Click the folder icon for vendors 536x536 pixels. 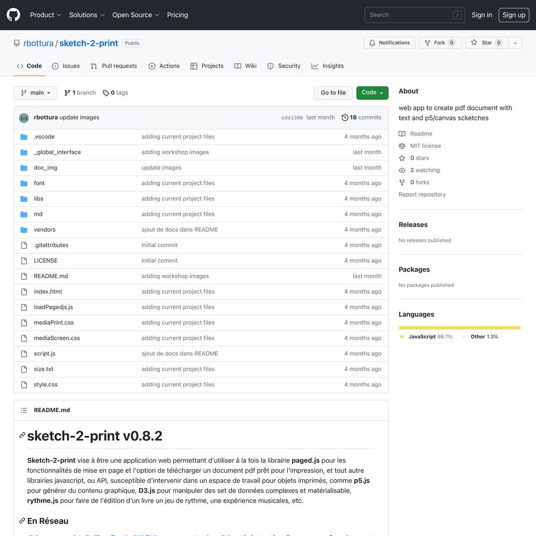pos(24,230)
